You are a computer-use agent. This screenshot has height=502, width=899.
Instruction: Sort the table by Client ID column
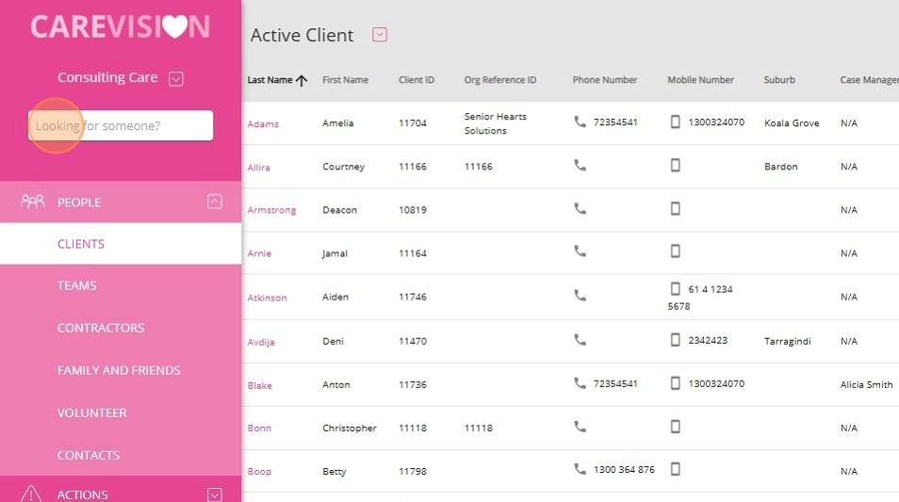417,80
